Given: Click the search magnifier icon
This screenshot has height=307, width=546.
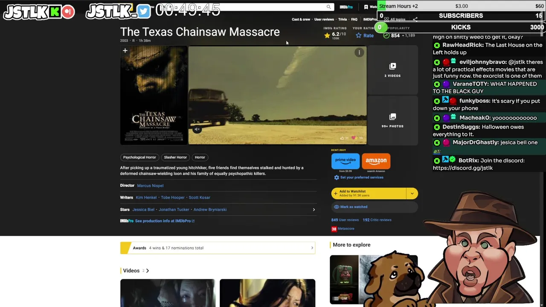Looking at the screenshot, I should (328, 7).
